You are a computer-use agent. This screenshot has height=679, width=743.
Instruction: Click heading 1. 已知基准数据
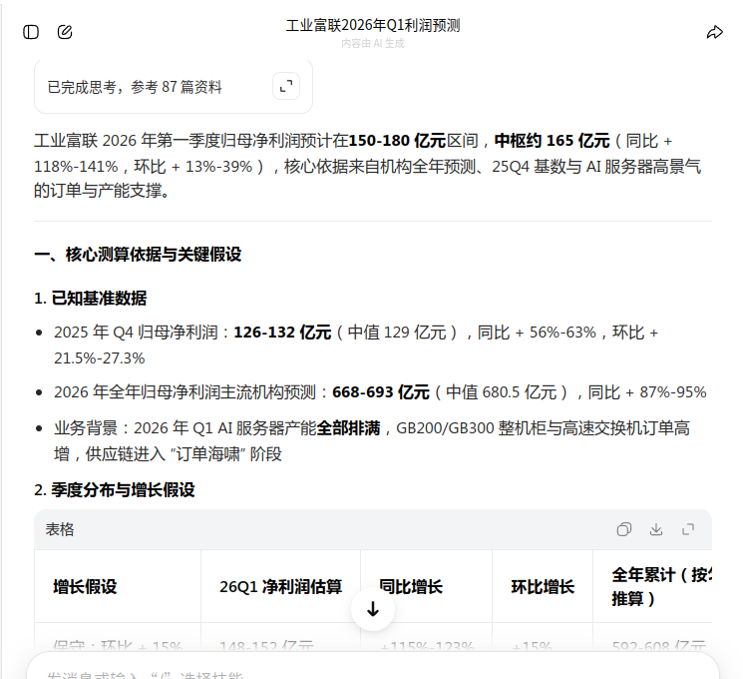point(90,298)
